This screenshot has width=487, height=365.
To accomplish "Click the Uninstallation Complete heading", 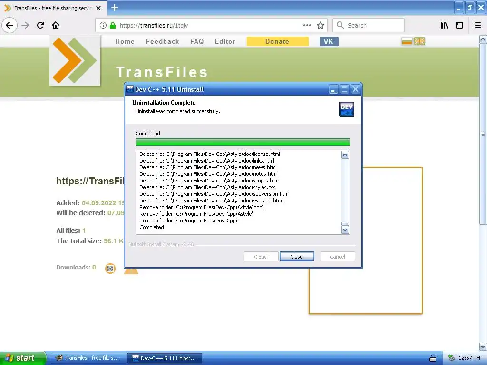I will 164,103.
